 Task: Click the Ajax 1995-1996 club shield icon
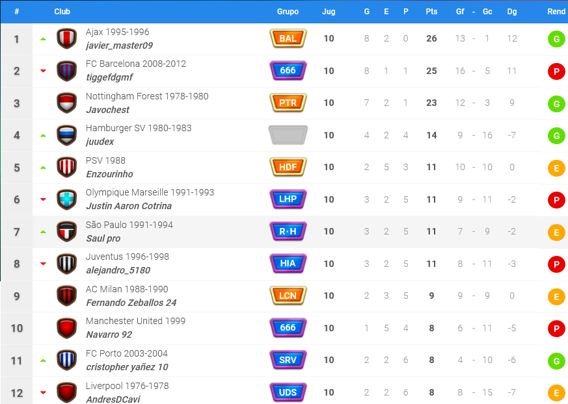(66, 39)
